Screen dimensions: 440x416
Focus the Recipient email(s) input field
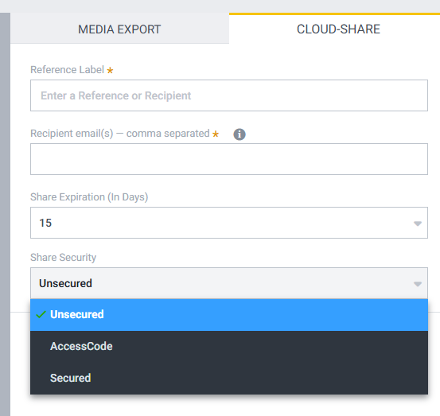[229, 159]
